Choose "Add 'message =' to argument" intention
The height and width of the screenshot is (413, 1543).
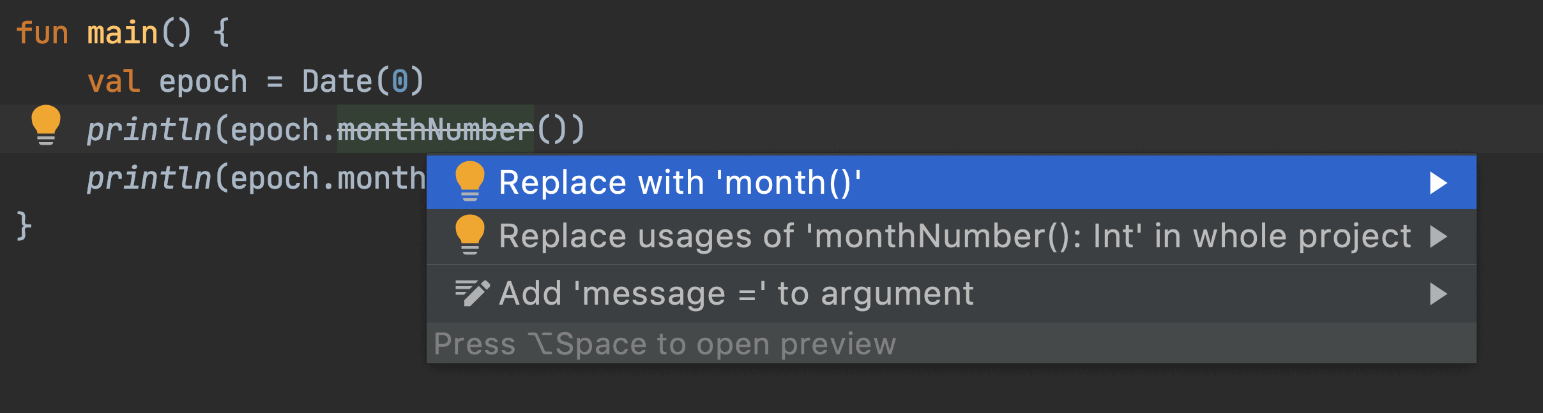coord(951,294)
